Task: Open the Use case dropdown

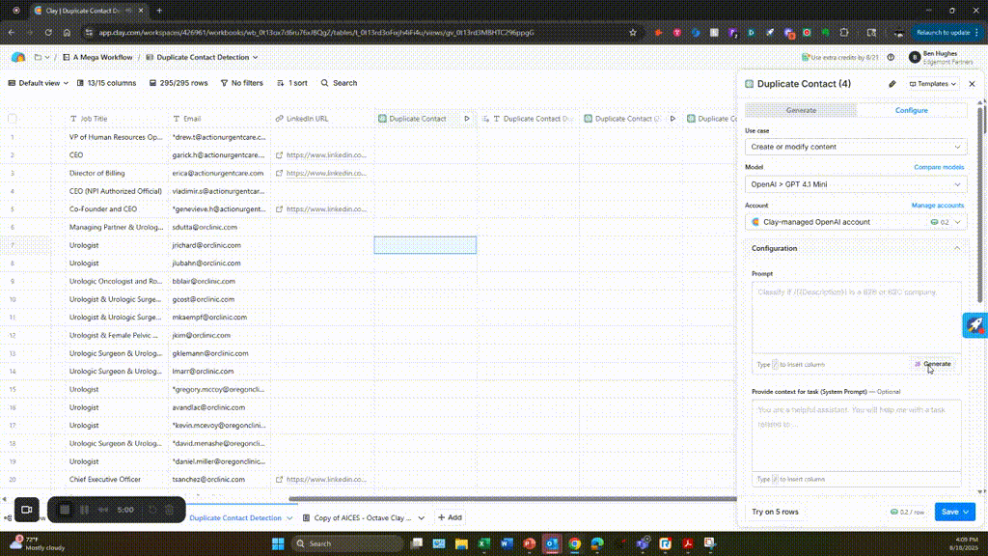Action: [855, 147]
